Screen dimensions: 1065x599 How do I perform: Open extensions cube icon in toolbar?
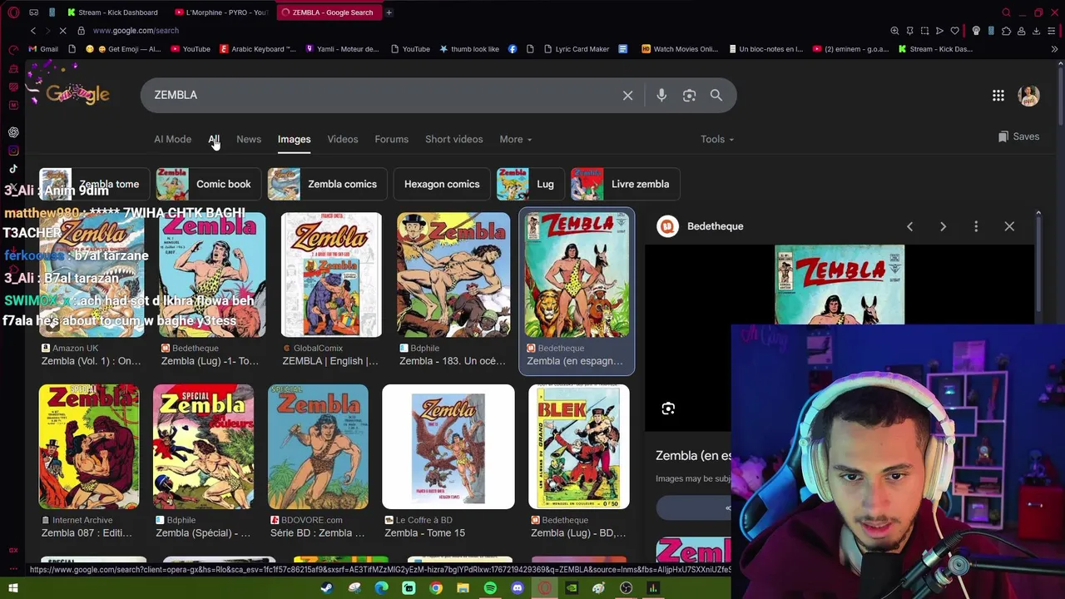[1006, 31]
